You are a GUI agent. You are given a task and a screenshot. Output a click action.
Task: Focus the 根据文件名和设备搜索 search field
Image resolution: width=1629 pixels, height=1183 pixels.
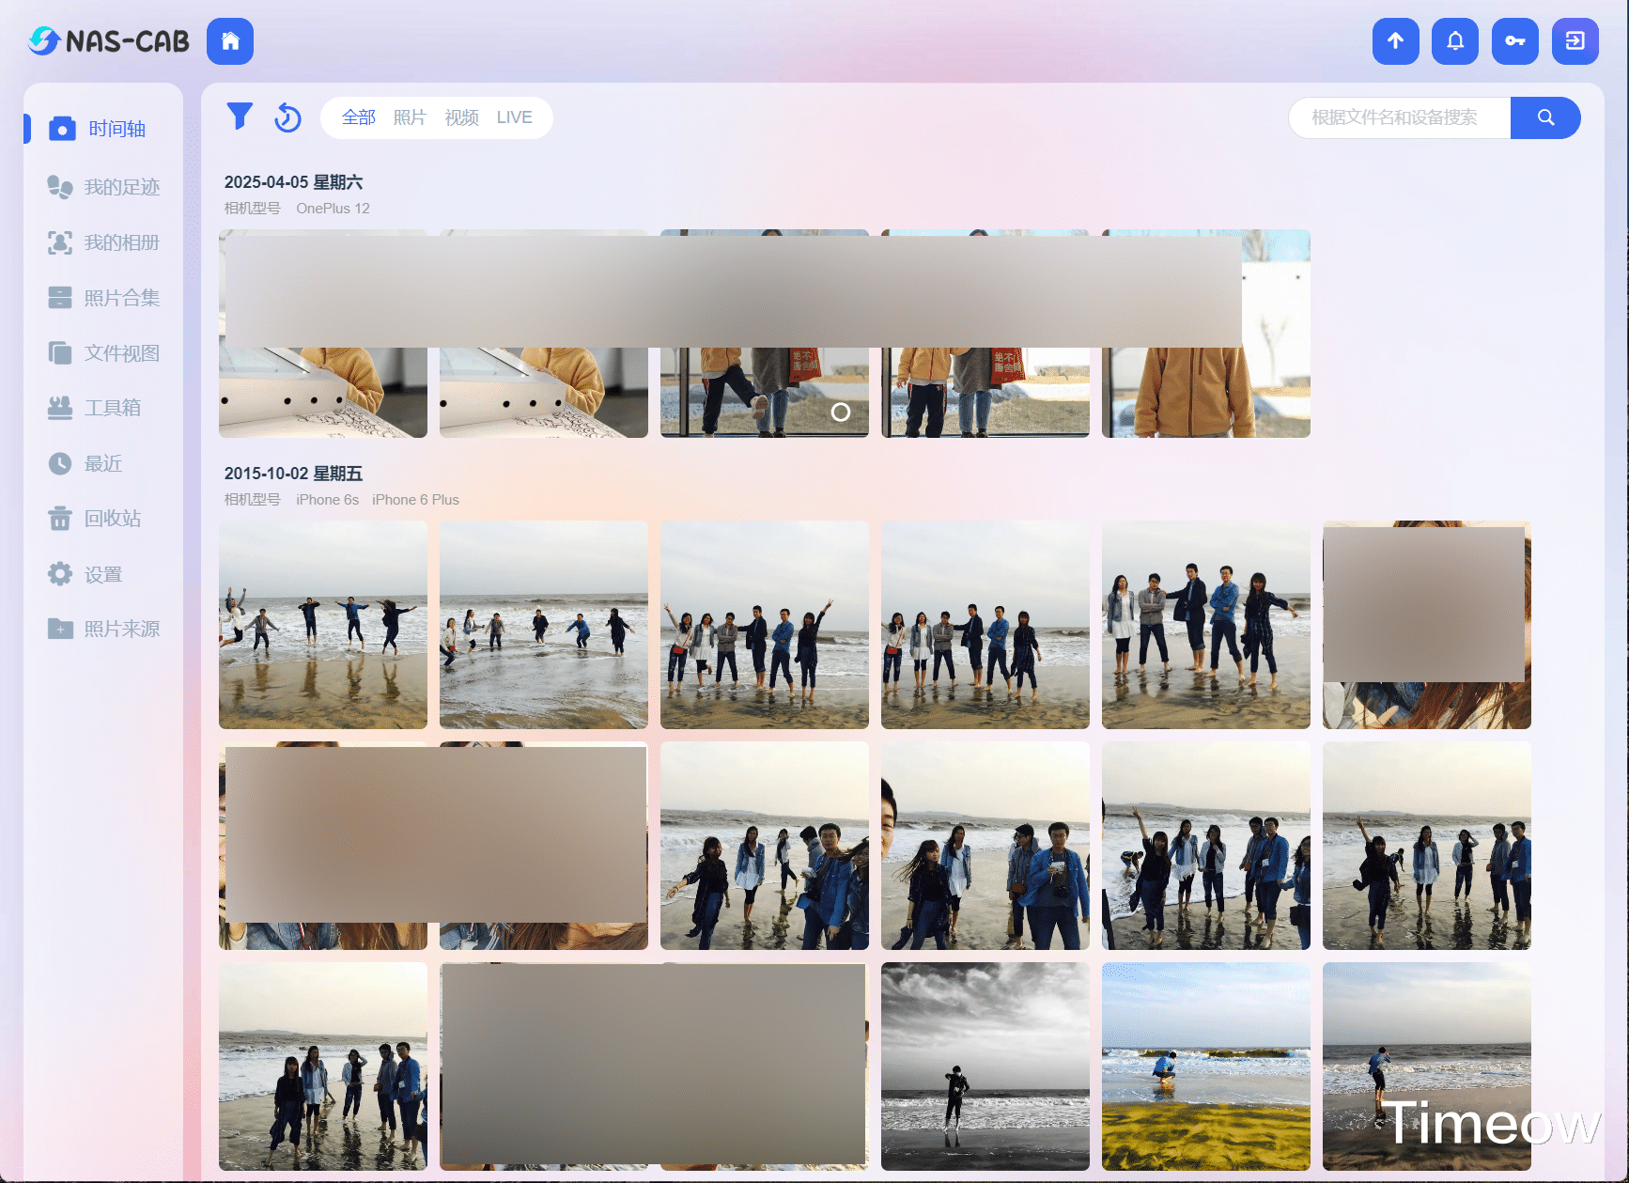click(x=1400, y=117)
